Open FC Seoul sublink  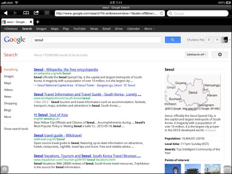pyautogui.click(x=129, y=85)
